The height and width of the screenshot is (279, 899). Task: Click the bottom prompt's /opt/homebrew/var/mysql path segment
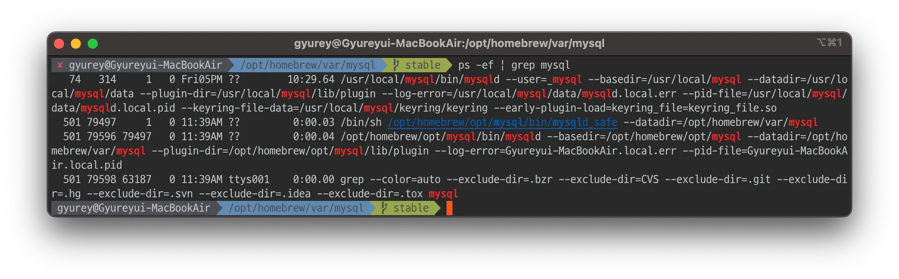[x=296, y=208]
